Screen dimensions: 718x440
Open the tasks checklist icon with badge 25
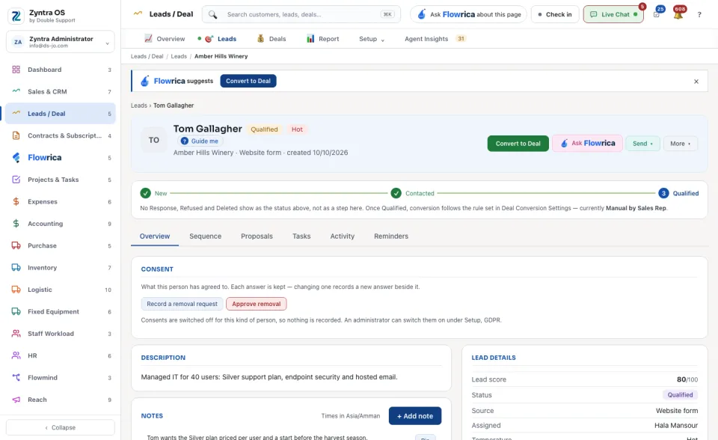click(657, 15)
